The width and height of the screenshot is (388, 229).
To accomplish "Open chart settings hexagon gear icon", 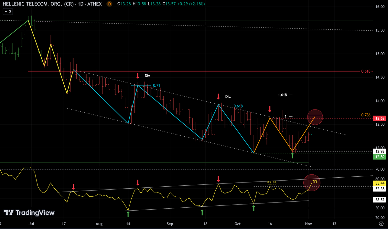I will (x=381, y=224).
